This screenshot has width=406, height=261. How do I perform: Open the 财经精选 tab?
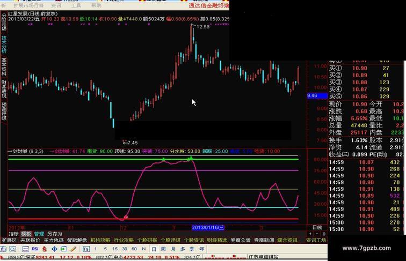(217, 240)
